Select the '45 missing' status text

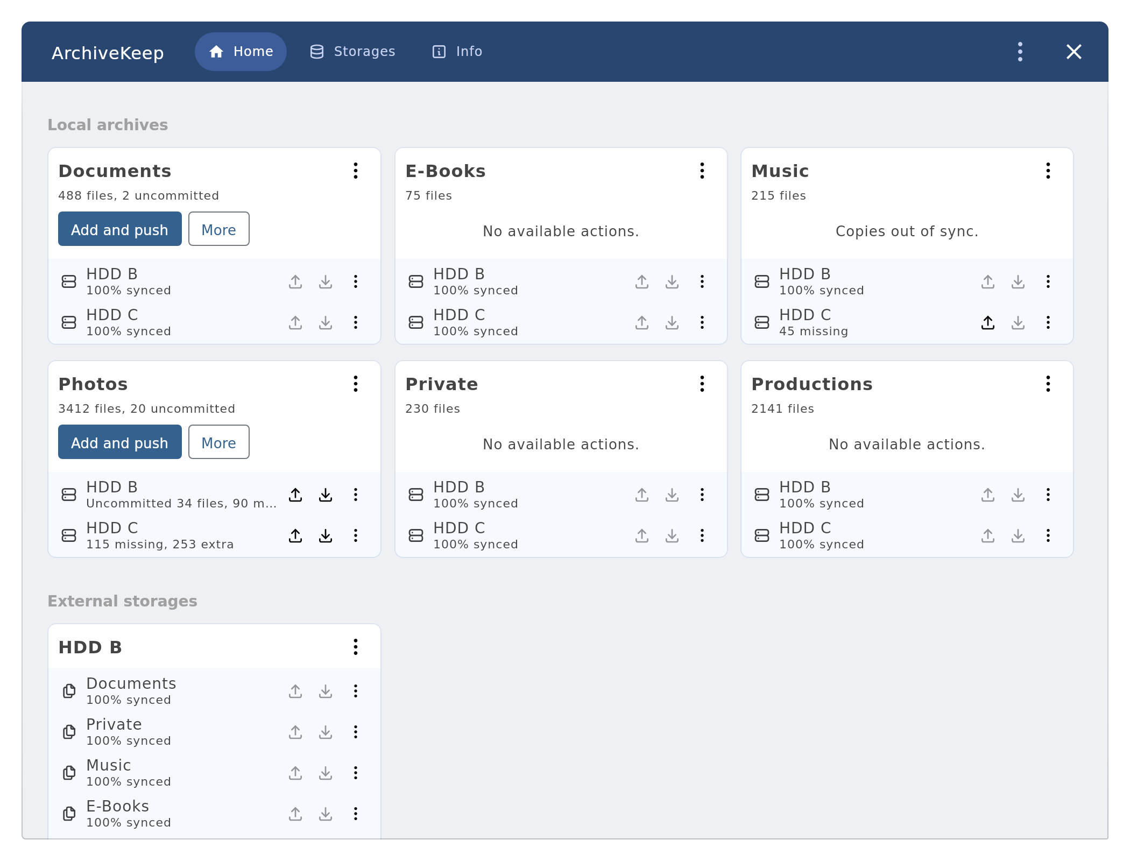point(813,331)
